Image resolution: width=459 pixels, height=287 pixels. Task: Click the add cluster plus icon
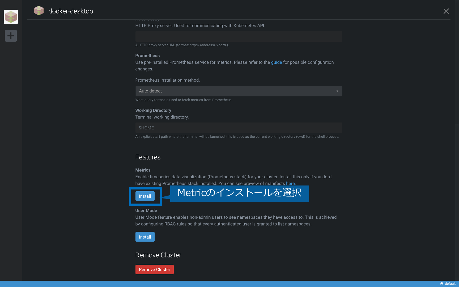[11, 36]
